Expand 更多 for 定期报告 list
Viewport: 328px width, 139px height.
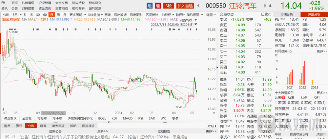[211, 131]
